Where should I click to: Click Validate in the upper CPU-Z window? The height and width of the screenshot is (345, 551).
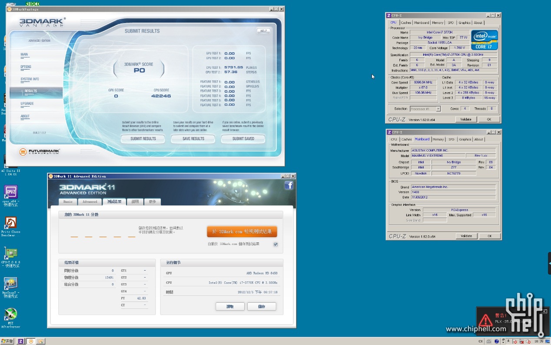[x=466, y=119]
